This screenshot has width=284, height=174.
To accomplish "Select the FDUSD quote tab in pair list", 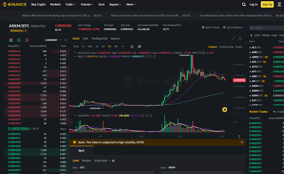I will 266,35.
